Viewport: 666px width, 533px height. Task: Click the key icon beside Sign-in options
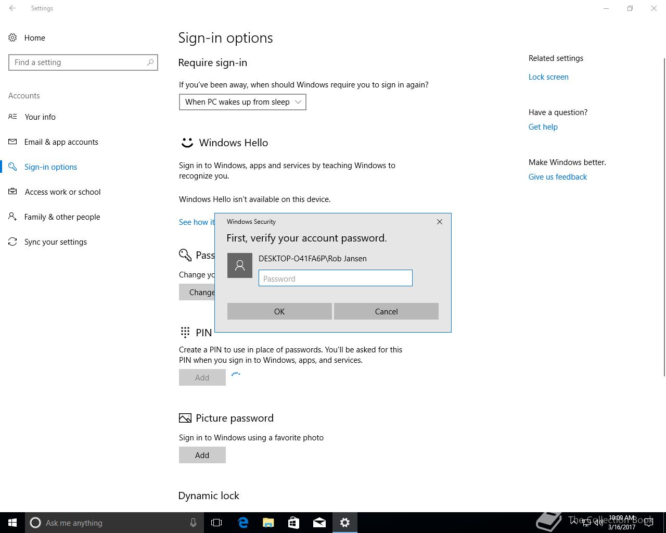tap(12, 167)
